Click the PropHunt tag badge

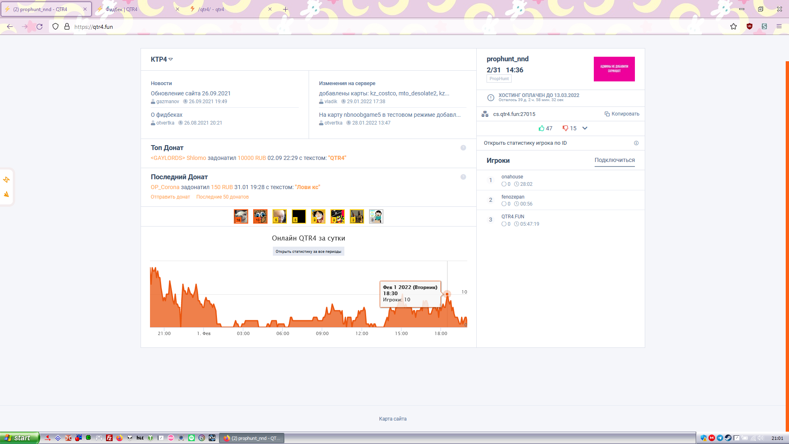(x=499, y=79)
